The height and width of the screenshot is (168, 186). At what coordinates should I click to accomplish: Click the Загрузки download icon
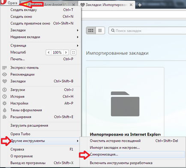pos(5,90)
